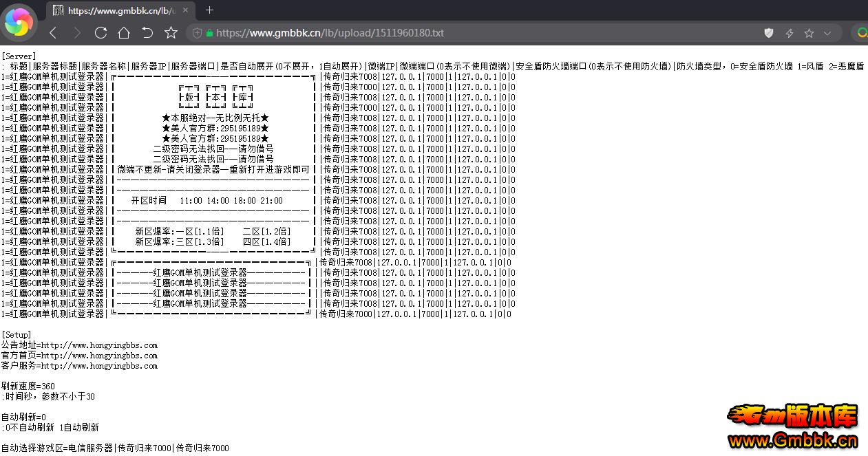Select the gmbbk.cn tab
The image size is (868, 456).
122,10
